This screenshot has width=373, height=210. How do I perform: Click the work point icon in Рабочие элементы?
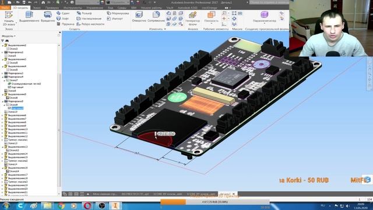[224, 19]
